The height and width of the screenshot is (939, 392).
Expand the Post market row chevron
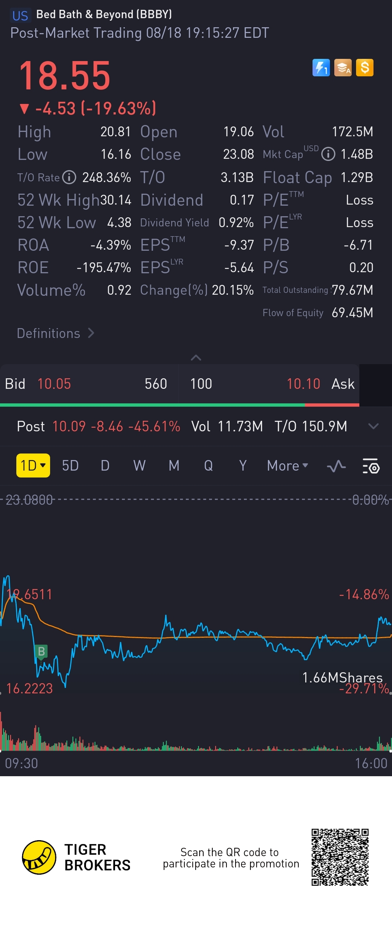click(x=373, y=426)
